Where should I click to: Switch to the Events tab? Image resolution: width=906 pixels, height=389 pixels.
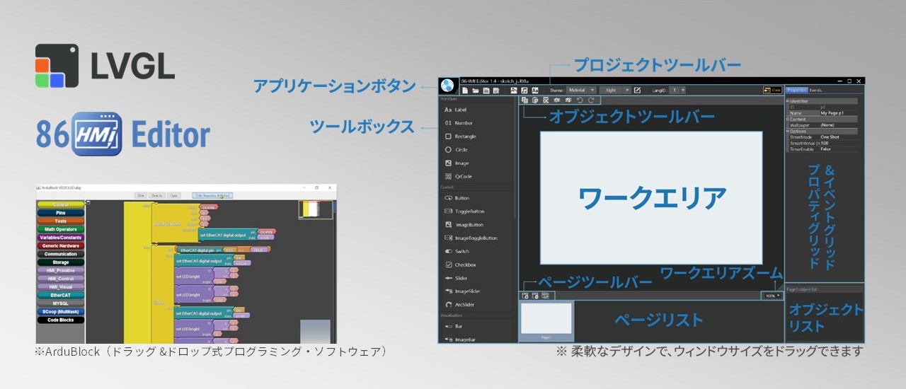tap(815, 91)
